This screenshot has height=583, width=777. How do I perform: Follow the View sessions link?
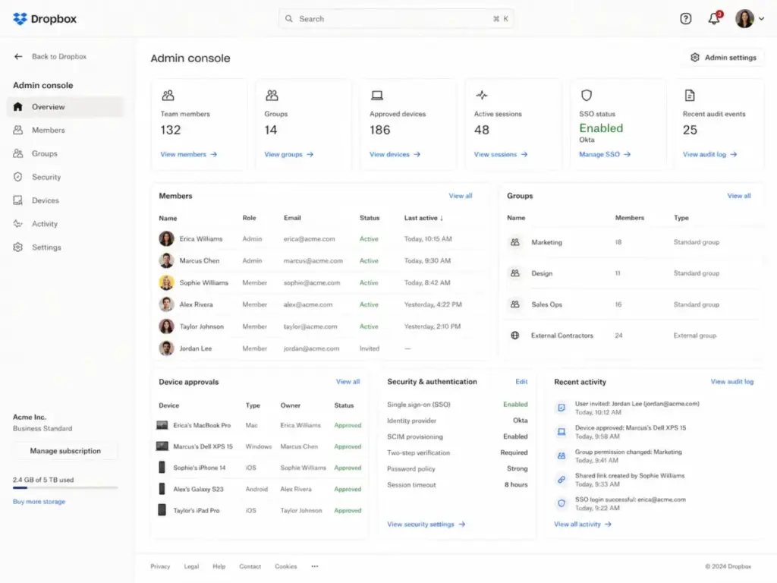[x=501, y=154]
